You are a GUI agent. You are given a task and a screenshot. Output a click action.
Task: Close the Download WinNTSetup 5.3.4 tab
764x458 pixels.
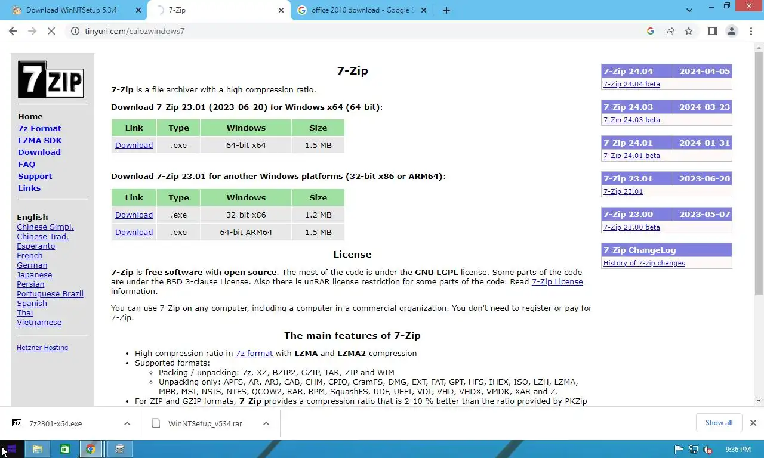(x=138, y=10)
